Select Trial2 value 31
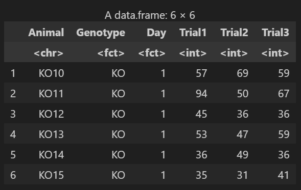301x190 pixels. point(242,175)
